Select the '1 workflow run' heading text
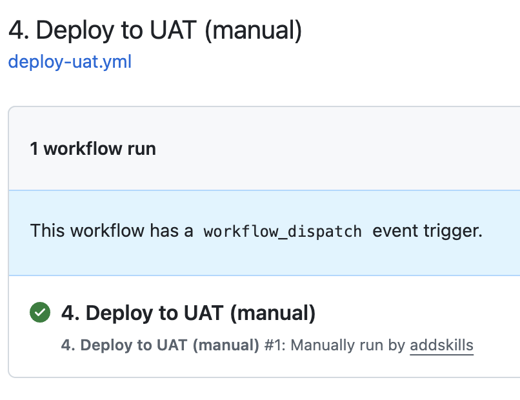 pyautogui.click(x=93, y=148)
